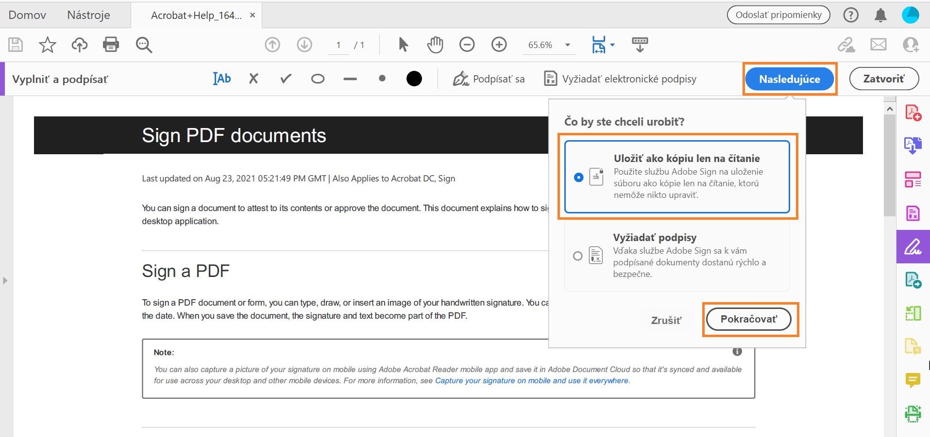Viewport: 930px width, 437px height.
Task: Open yellow Comment tool in sidebar
Action: coord(913,380)
